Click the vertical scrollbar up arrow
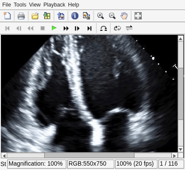Image resolution: width=185 pixels, height=170 pixels. click(x=181, y=39)
